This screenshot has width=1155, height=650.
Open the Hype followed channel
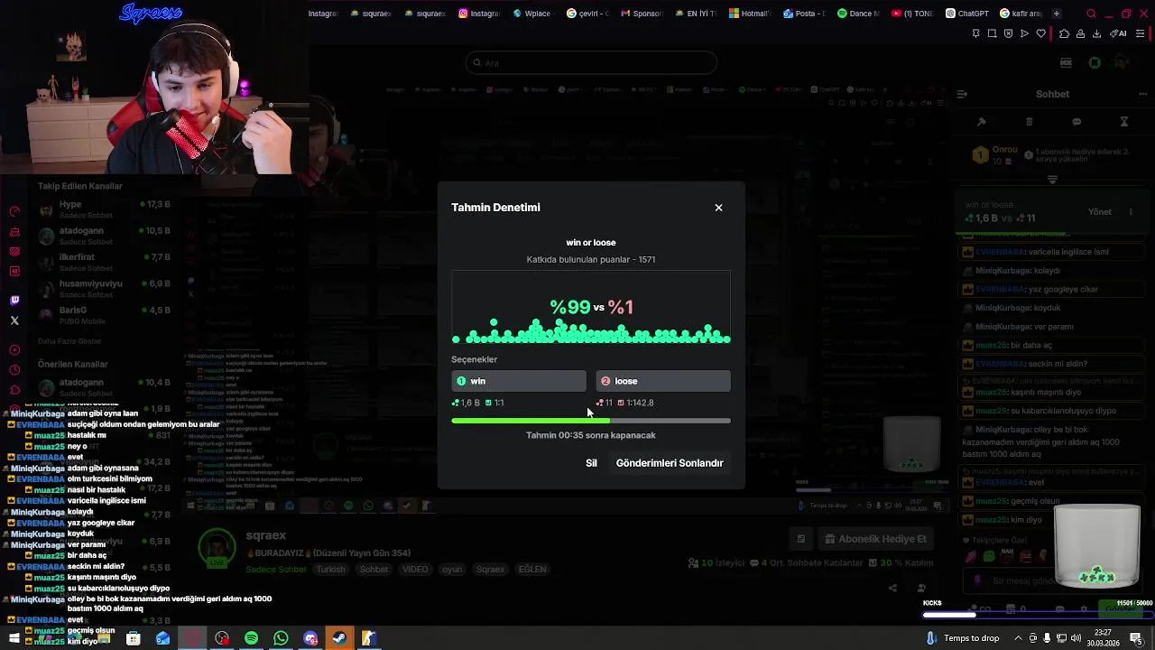[x=104, y=209]
